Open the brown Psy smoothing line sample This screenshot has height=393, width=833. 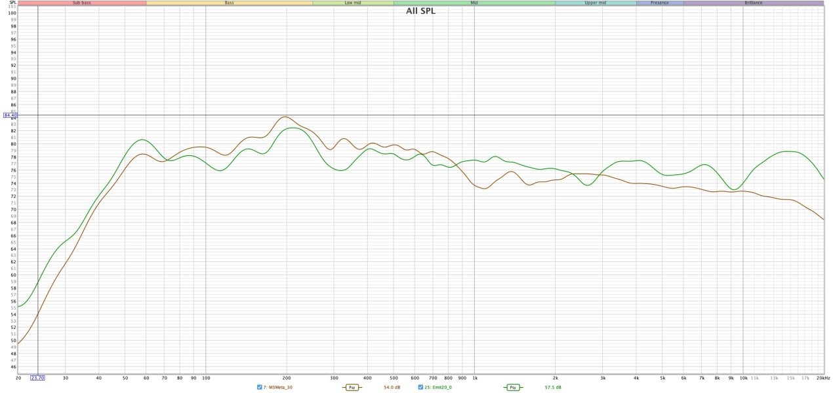352,387
